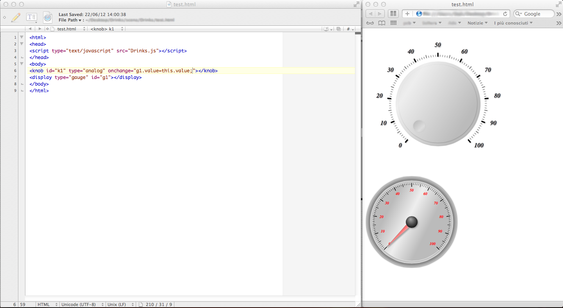Open Top Sites with the grid toolbar icon
The image size is (563, 308).
click(393, 14)
